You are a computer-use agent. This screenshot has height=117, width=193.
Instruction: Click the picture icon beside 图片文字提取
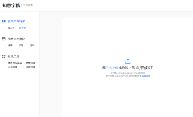click(4, 39)
